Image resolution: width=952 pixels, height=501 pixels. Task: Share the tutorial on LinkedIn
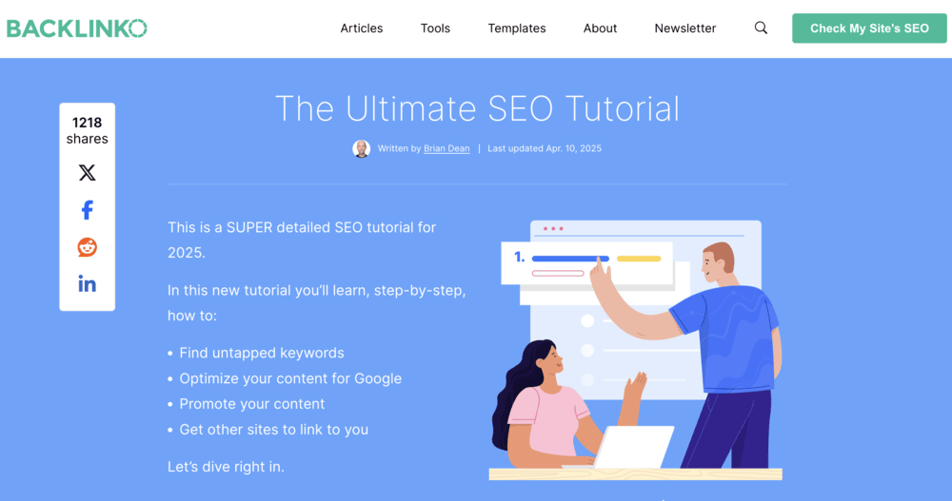(87, 284)
